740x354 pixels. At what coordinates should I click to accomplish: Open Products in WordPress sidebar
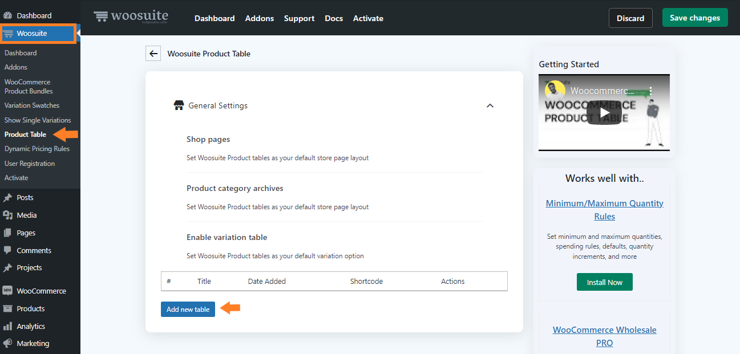point(31,309)
